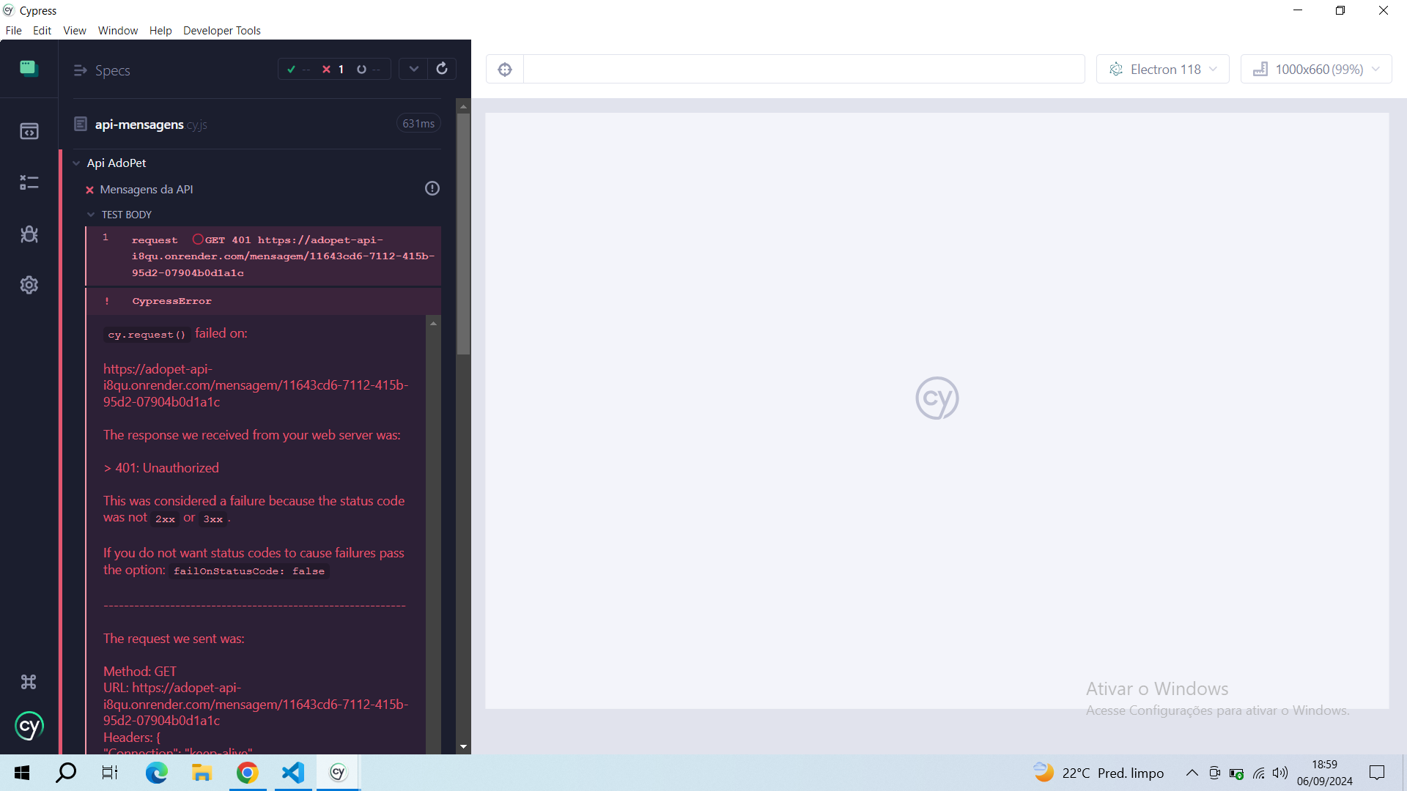This screenshot has width=1407, height=791.
Task: Open the File menu
Action: (14, 30)
